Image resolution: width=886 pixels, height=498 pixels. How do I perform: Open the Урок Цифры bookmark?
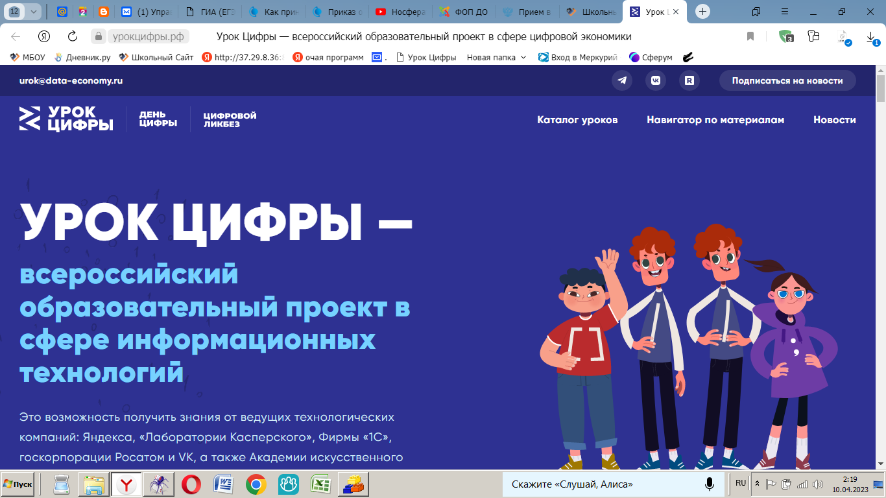(x=425, y=57)
